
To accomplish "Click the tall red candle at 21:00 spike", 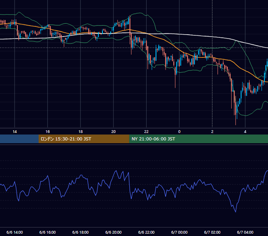I will pos(130,27).
